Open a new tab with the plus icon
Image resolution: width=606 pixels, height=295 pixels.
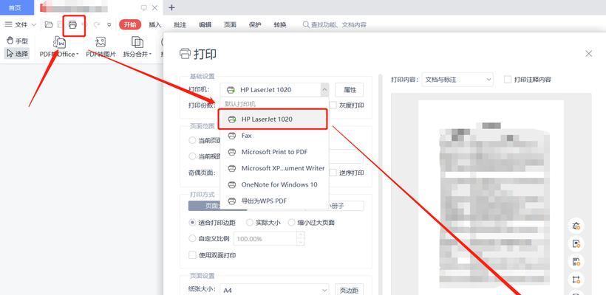point(172,7)
